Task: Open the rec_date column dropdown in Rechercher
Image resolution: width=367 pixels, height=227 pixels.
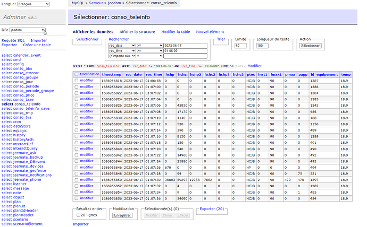Action: [121, 46]
